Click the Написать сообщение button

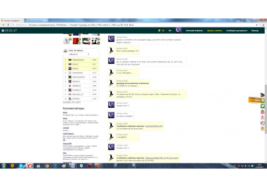click(x=256, y=100)
